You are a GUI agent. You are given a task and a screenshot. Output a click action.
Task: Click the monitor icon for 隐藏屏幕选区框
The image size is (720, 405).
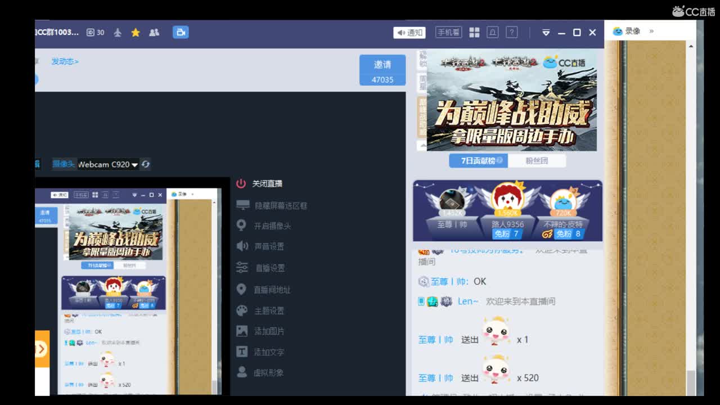tap(242, 205)
